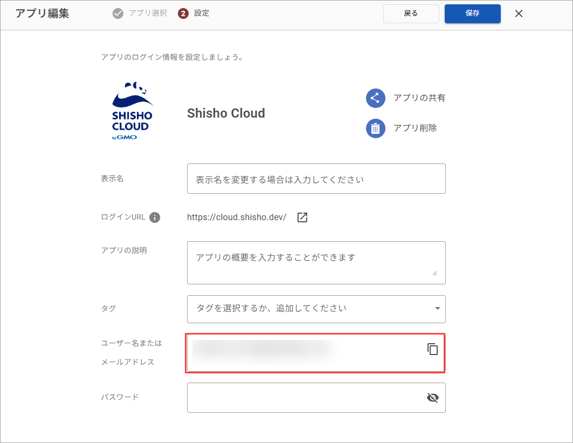The width and height of the screenshot is (573, 443).
Task: Click the アプリの共有 text link
Action: click(x=419, y=98)
